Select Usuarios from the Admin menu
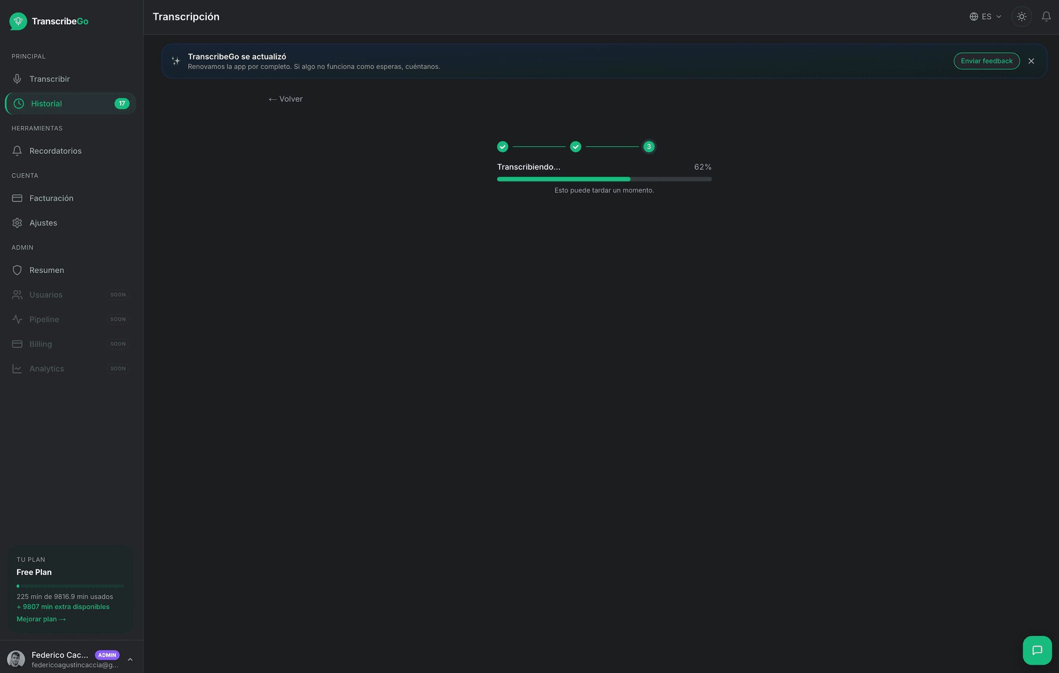The height and width of the screenshot is (673, 1059). pyautogui.click(x=46, y=295)
